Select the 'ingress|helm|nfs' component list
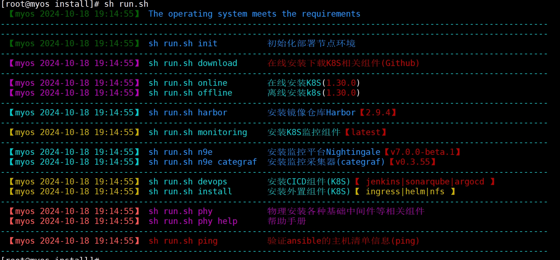 tap(405, 192)
